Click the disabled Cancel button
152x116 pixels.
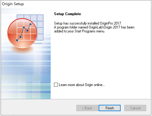135,108
